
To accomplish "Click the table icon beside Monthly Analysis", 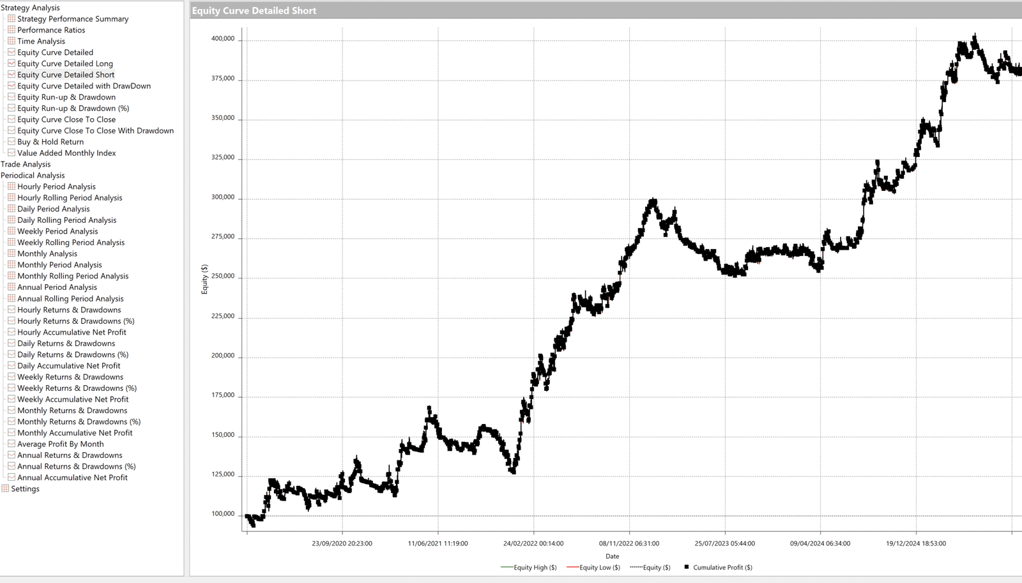I will [x=11, y=254].
